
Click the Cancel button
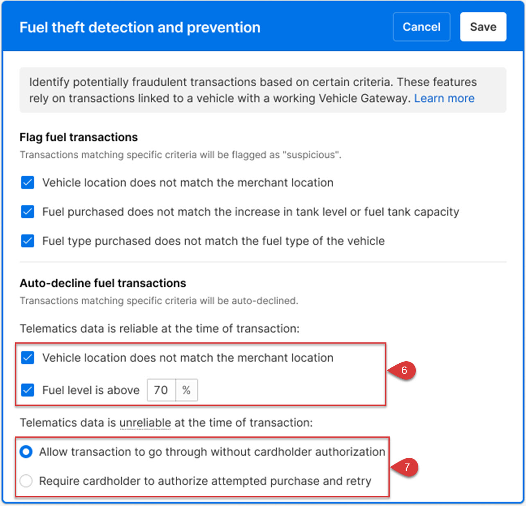pos(421,27)
